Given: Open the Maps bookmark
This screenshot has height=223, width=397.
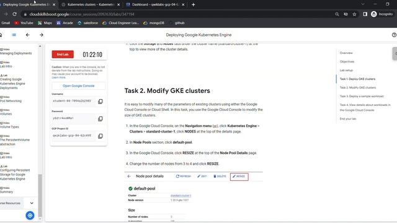Looking at the screenshot, I should coord(45,23).
